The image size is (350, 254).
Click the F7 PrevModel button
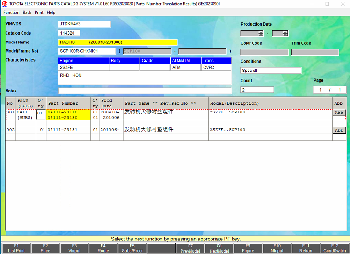coord(190,248)
